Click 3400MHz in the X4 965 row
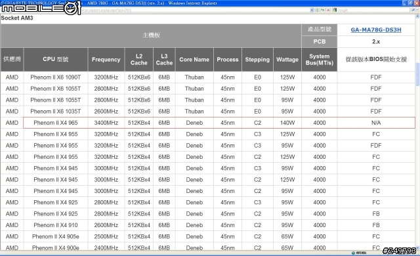The image size is (420, 256). pyautogui.click(x=106, y=123)
